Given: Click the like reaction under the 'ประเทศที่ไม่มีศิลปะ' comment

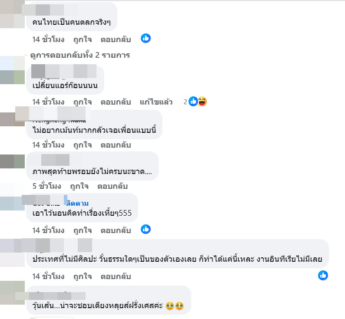Looking at the screenshot, I should point(323,276).
